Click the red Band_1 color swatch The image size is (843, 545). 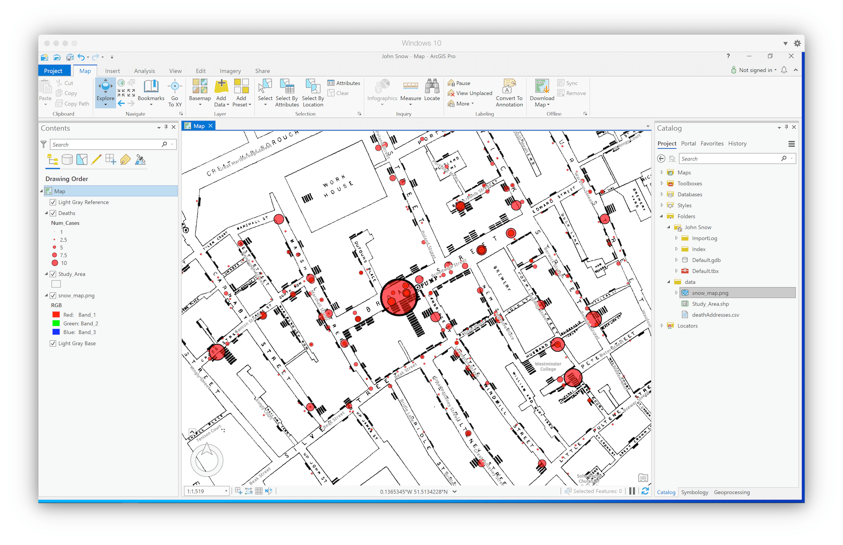[56, 315]
